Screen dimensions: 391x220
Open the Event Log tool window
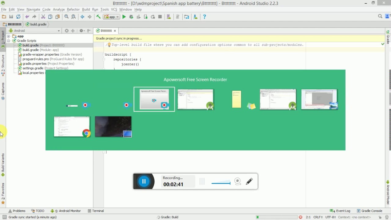(340, 211)
